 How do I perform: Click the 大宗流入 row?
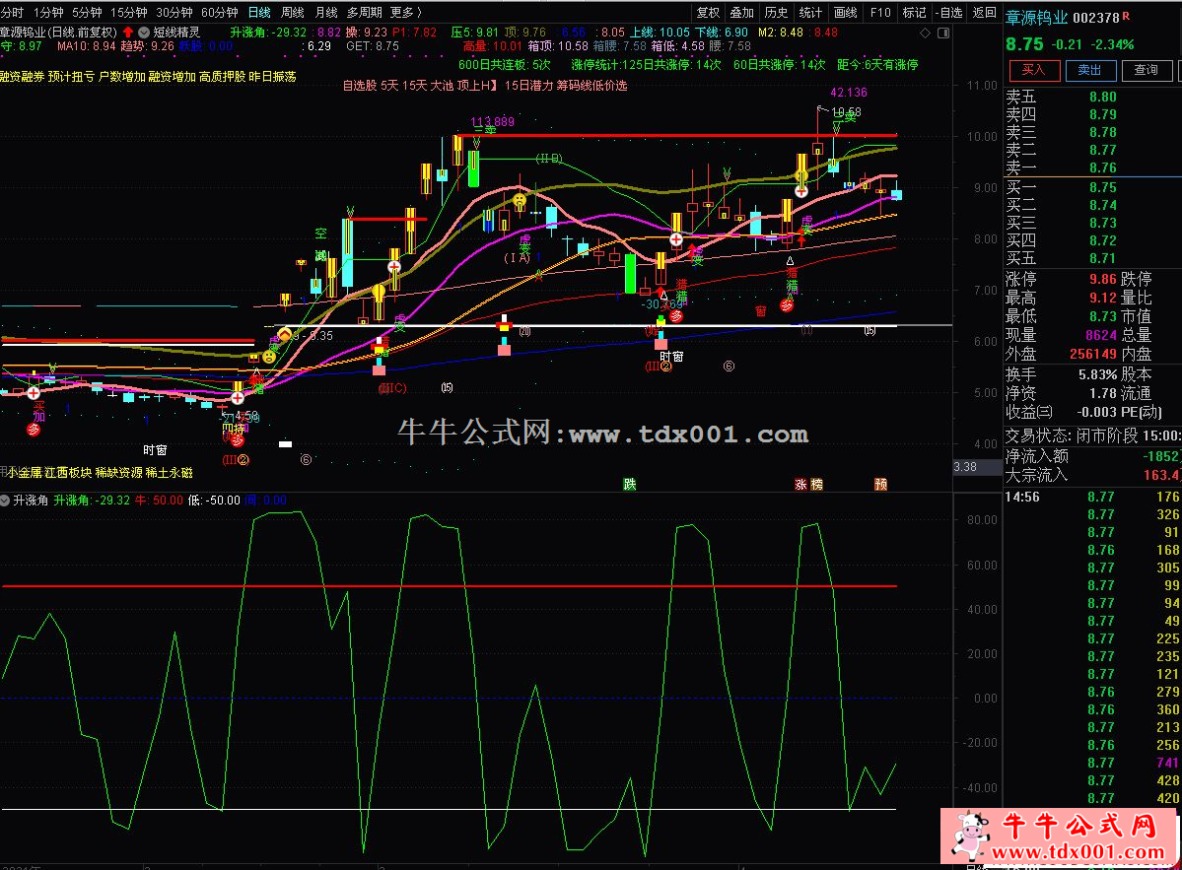pos(1092,475)
